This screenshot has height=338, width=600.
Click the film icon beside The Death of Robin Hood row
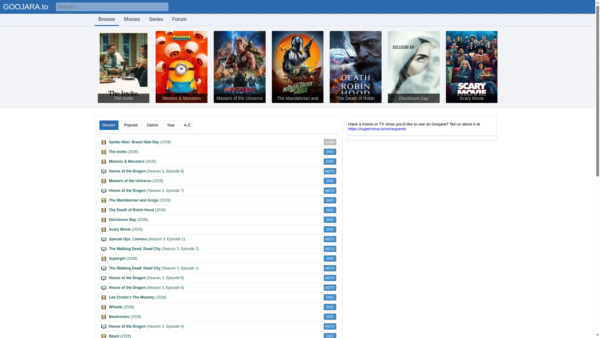(104, 210)
